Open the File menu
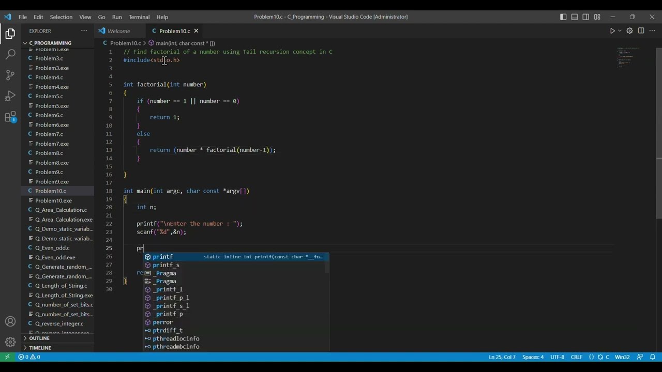Viewport: 662px width, 372px height. pyautogui.click(x=23, y=17)
